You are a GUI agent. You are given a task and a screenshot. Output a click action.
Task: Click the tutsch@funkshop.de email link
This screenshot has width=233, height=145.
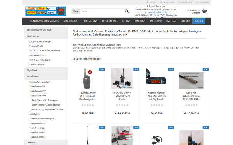click(157, 12)
